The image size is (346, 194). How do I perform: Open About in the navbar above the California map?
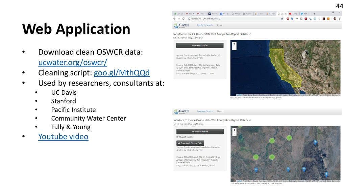pos(219,25)
